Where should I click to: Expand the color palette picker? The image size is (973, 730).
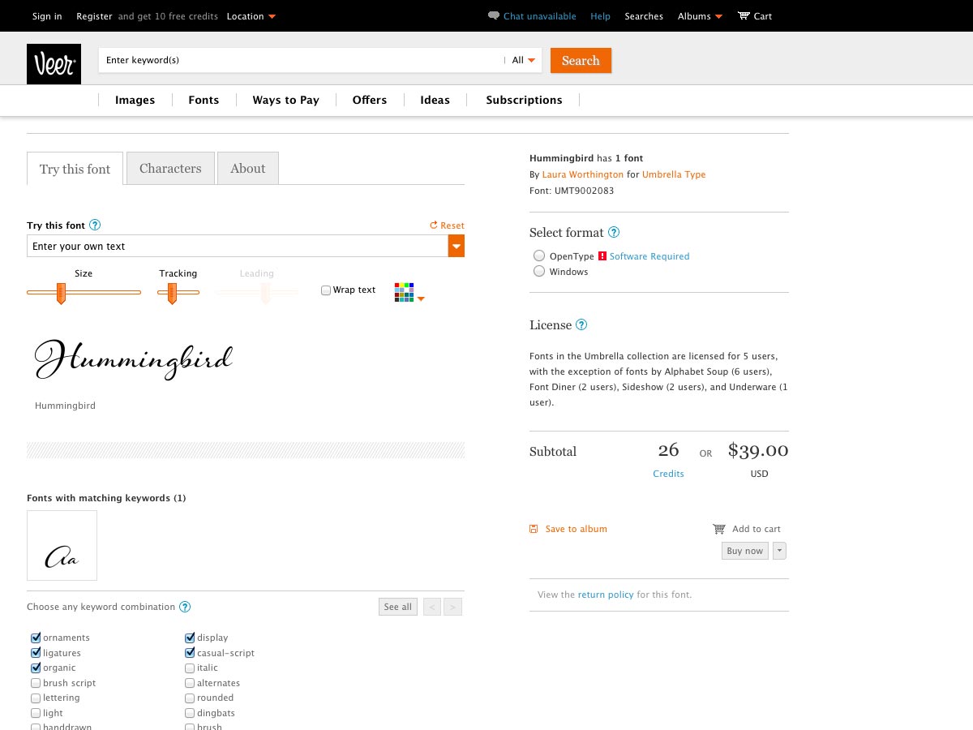click(421, 299)
